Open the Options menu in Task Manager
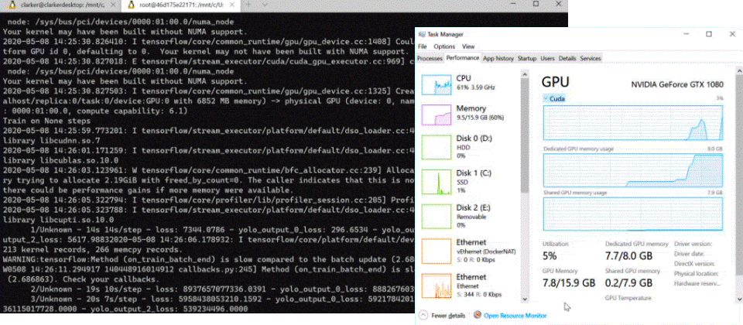Image resolution: width=743 pixels, height=325 pixels. click(x=444, y=47)
